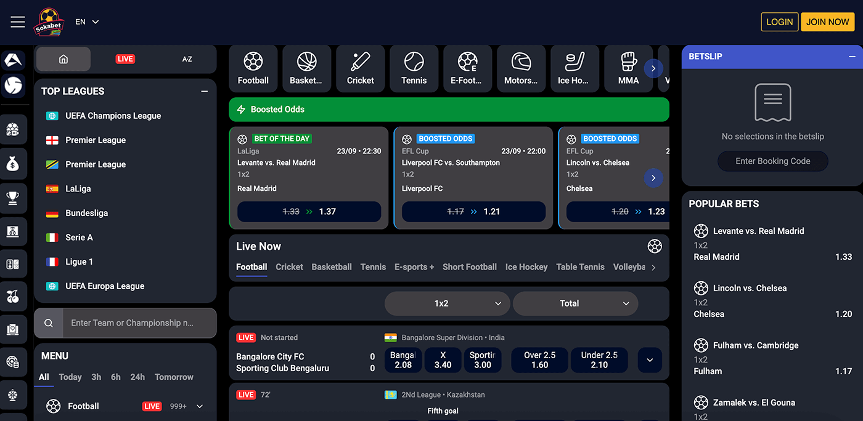Open the Total market dropdown

[575, 303]
